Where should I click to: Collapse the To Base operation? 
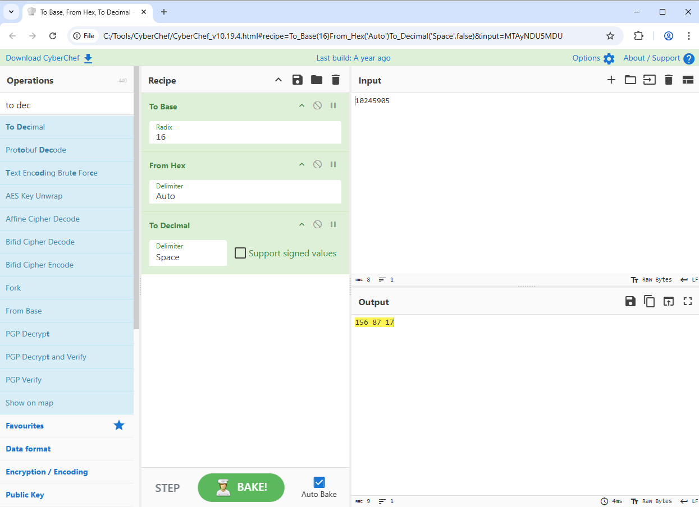301,106
